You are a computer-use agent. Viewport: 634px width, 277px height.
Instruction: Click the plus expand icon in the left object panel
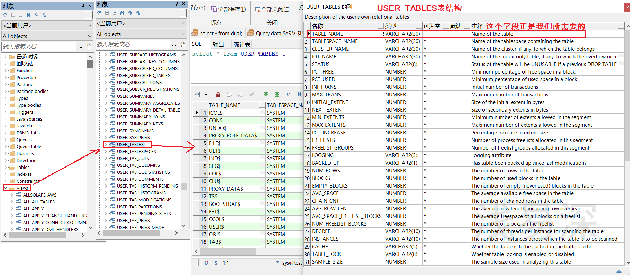(13, 15)
